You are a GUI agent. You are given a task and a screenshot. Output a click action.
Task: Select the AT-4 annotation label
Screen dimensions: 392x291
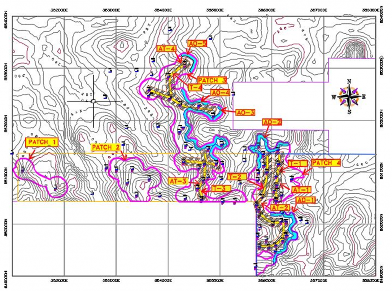coord(166,49)
